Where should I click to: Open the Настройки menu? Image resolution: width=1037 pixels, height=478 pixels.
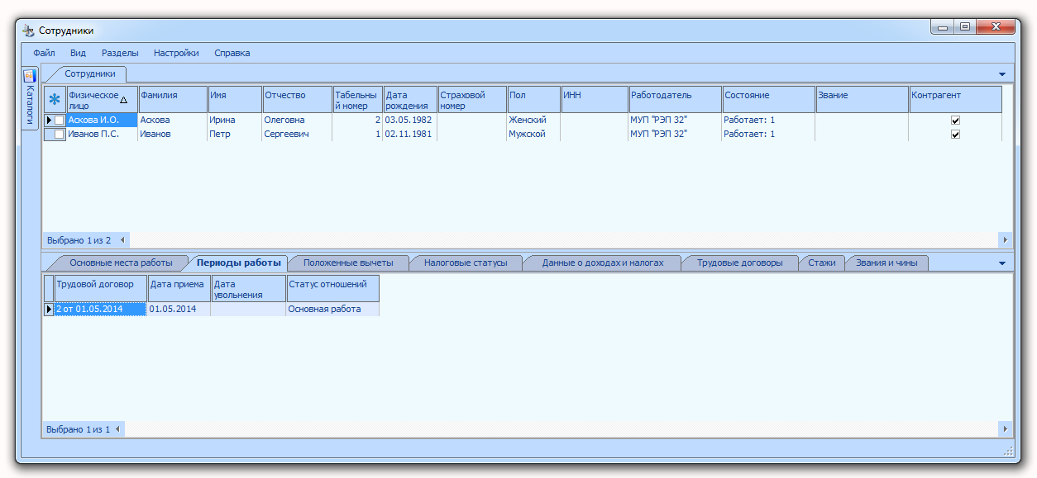pyautogui.click(x=176, y=53)
